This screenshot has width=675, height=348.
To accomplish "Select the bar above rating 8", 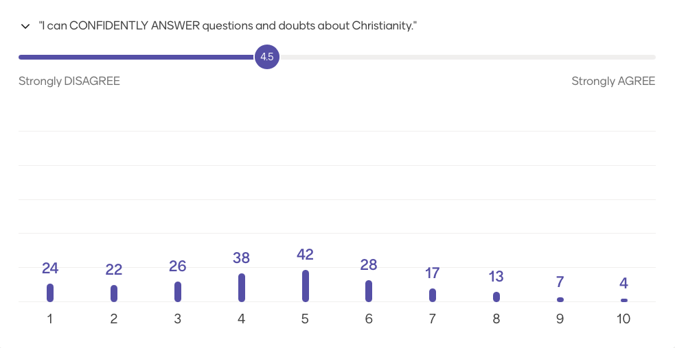I will [x=496, y=297].
